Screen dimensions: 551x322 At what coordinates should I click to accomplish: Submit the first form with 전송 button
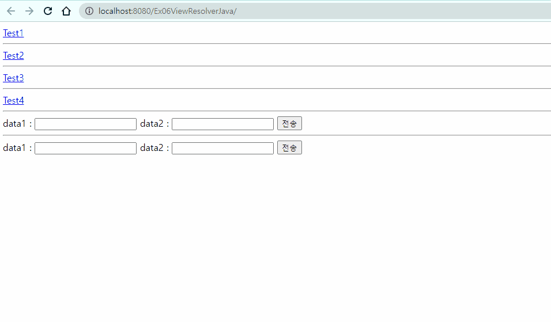(x=289, y=124)
